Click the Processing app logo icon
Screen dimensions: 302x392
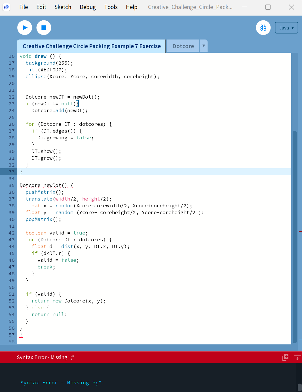point(6,7)
